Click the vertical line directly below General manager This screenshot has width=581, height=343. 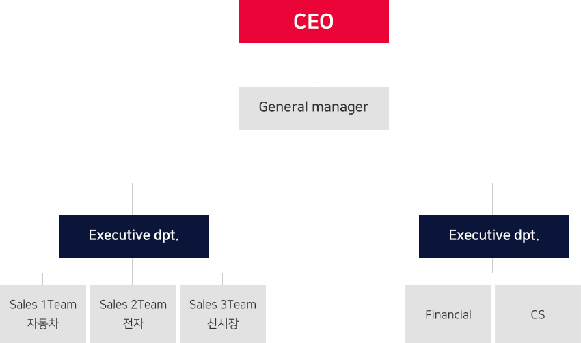click(314, 156)
